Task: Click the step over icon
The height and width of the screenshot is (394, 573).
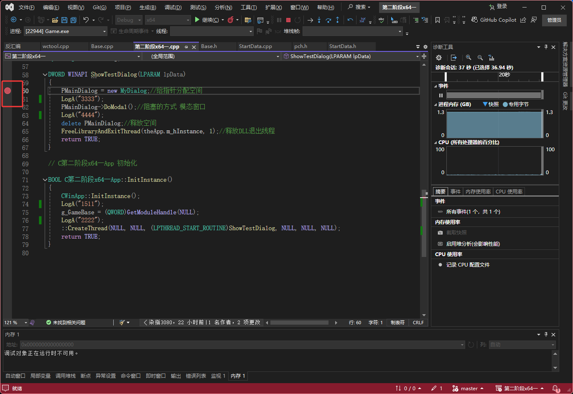Action: tap(328, 20)
